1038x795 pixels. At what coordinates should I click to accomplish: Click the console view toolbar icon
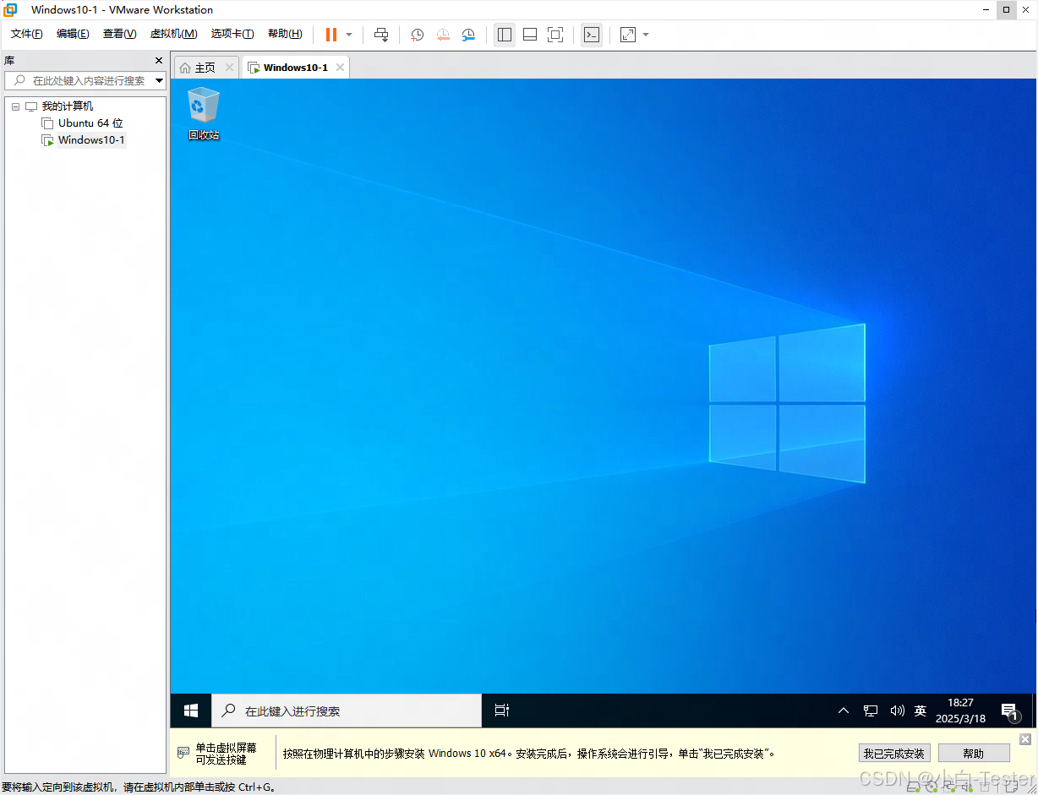(592, 35)
